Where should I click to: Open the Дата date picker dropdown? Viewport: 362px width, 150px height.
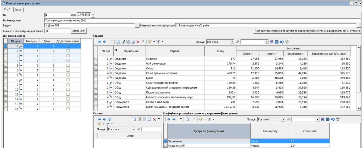[93, 15]
